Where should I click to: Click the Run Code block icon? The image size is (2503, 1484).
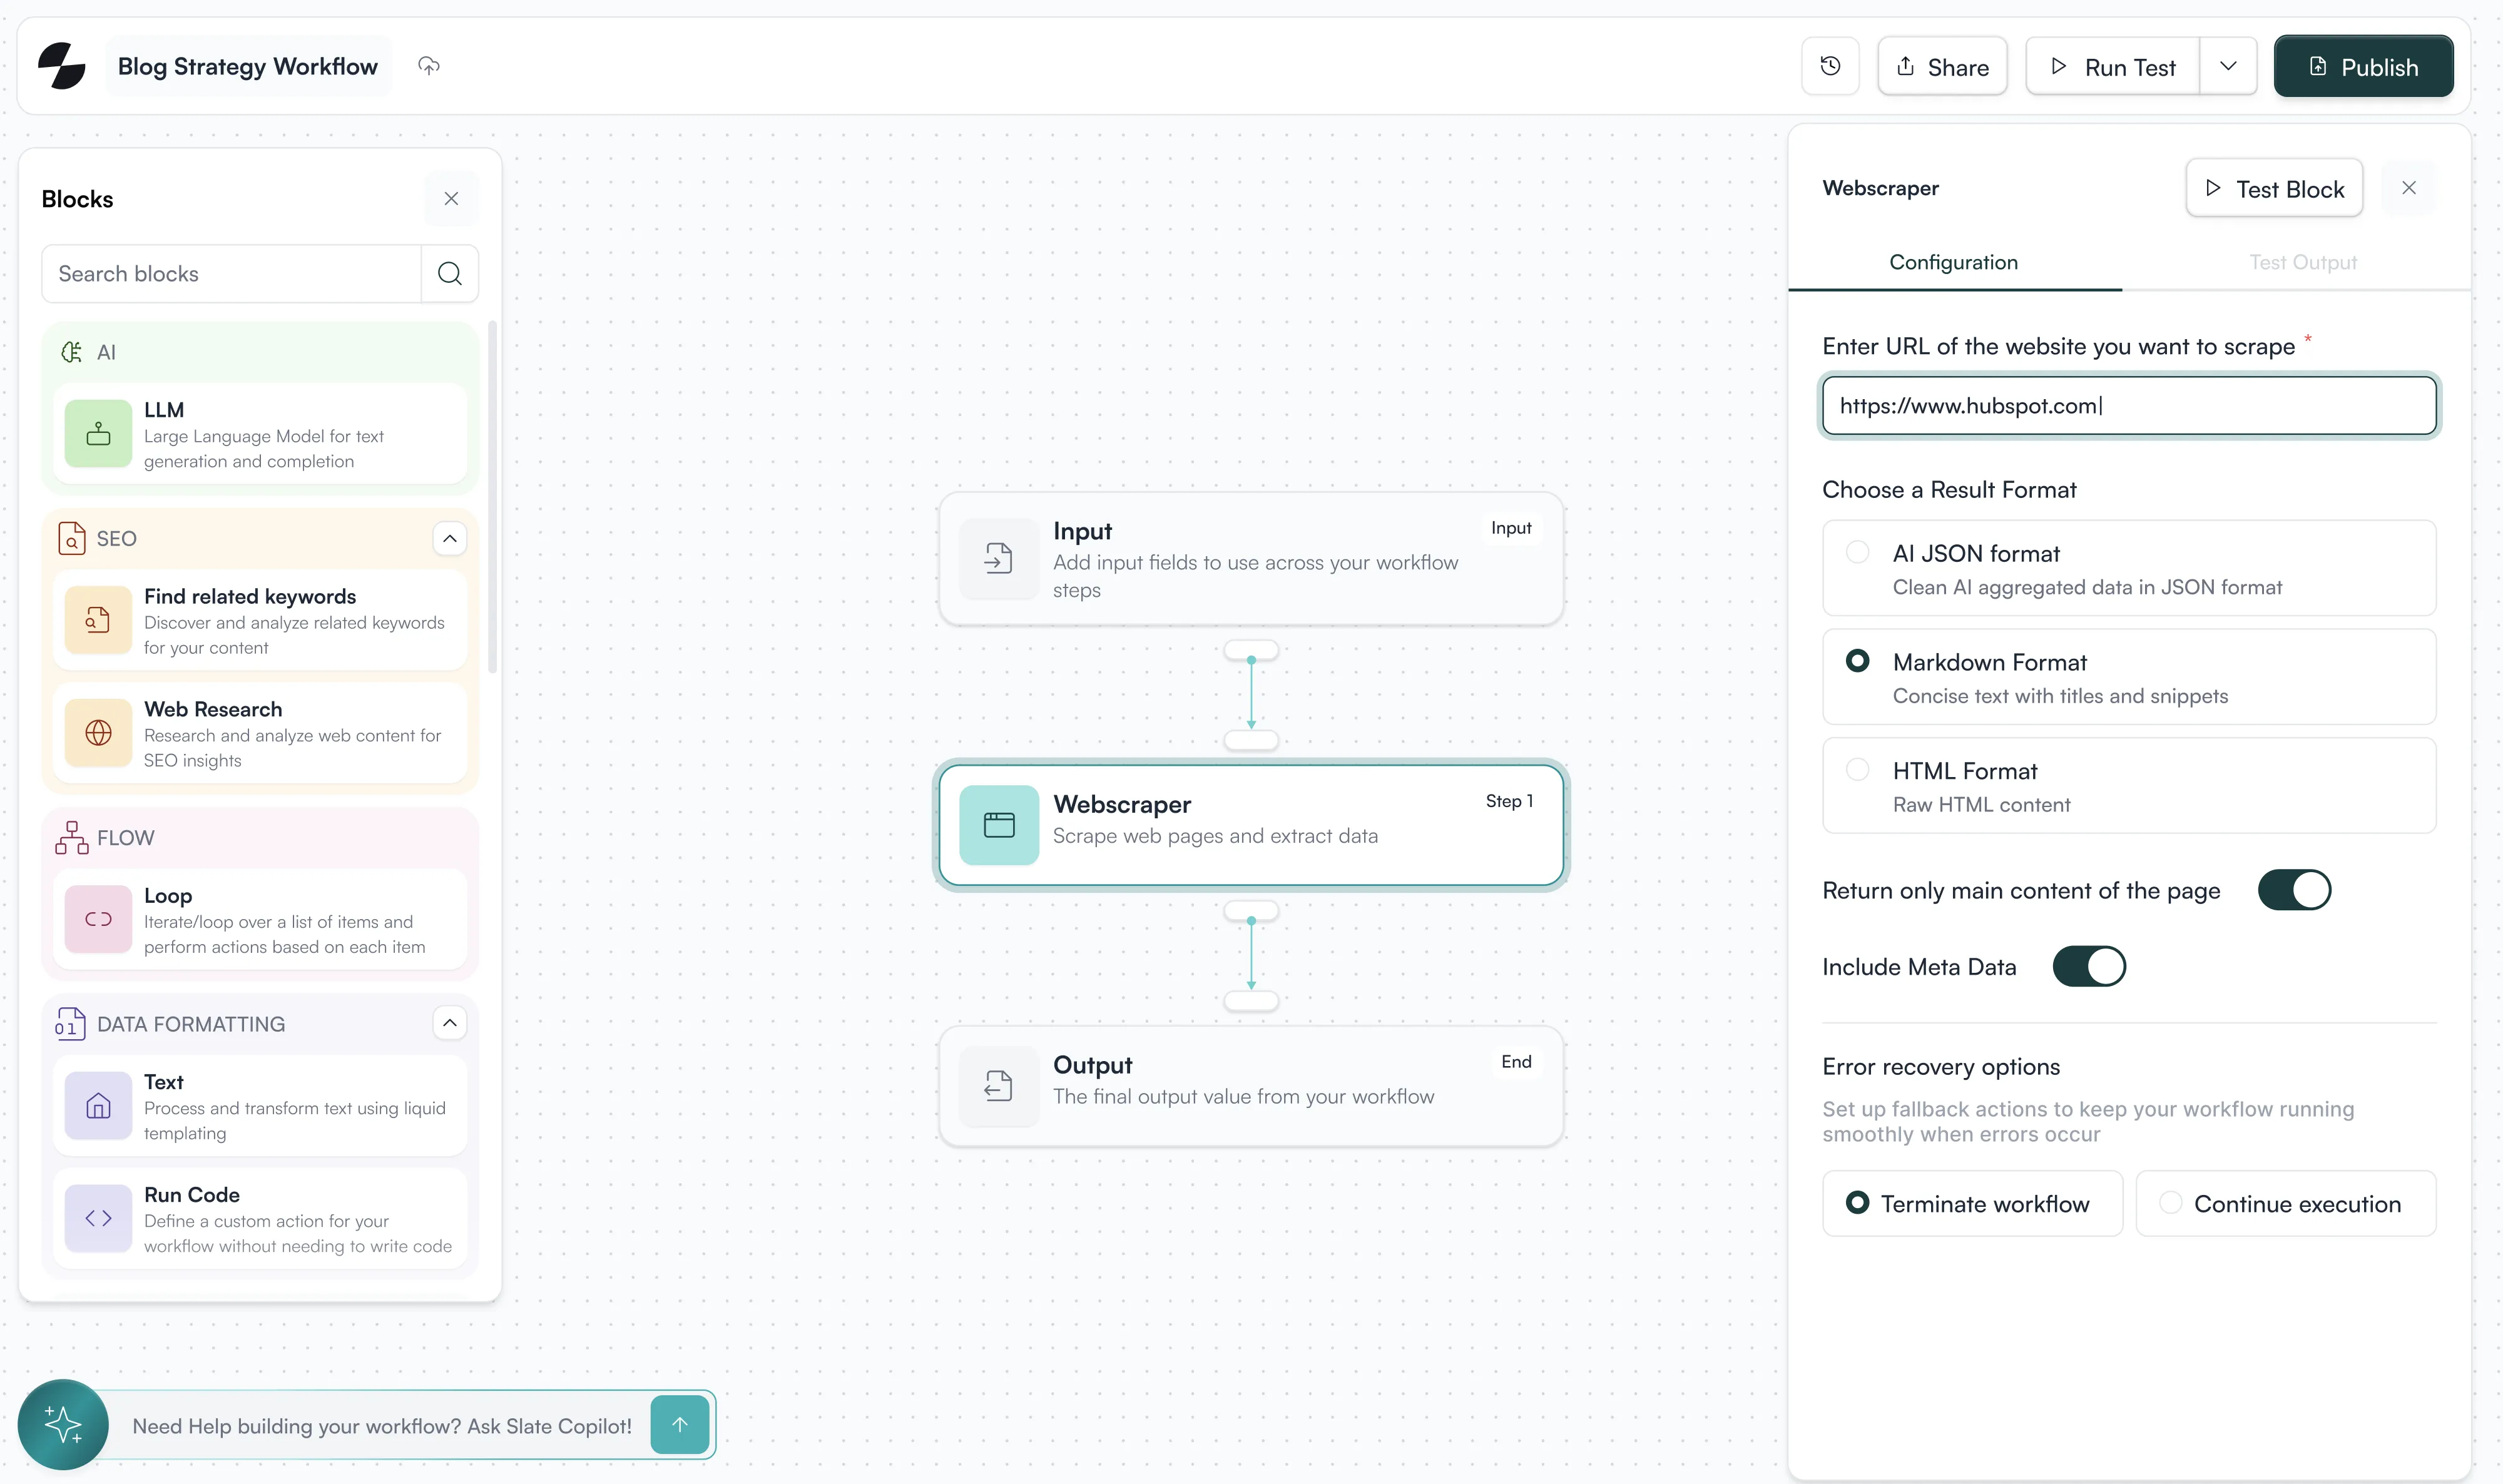coord(98,1218)
